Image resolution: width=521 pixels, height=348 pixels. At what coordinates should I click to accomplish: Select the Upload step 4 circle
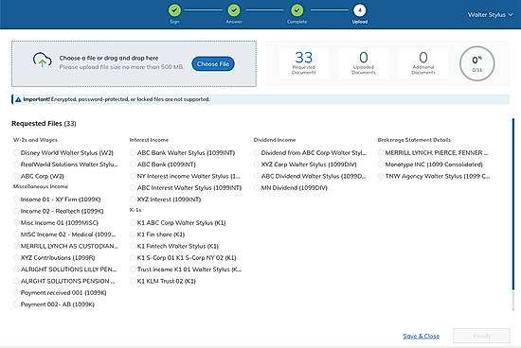pos(360,10)
